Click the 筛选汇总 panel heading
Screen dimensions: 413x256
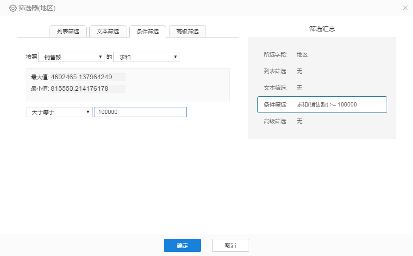tap(322, 29)
